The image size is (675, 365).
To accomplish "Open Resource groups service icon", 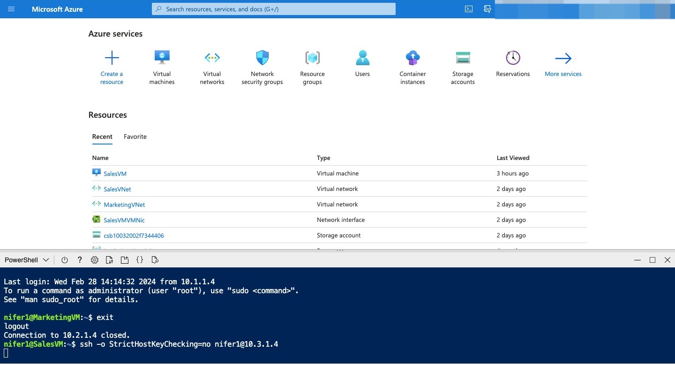I will pyautogui.click(x=313, y=58).
